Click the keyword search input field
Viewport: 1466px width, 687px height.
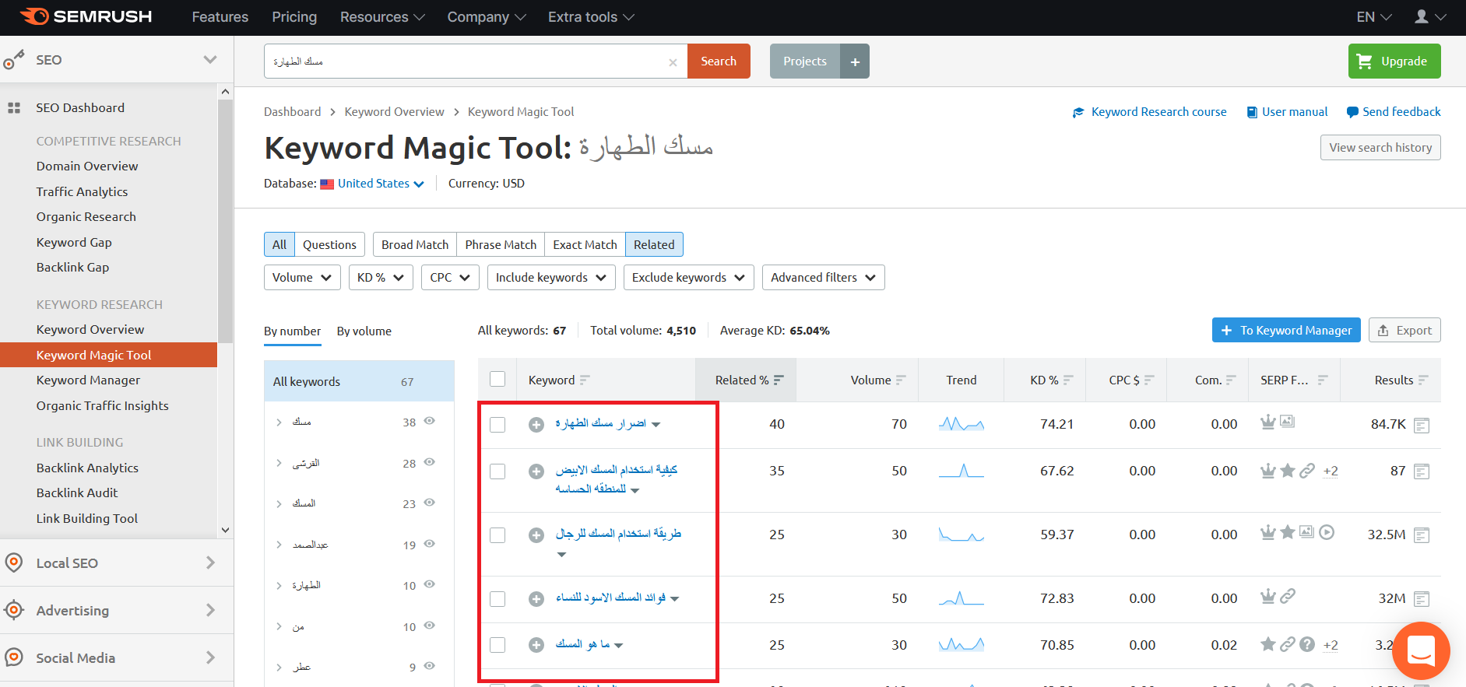point(467,61)
